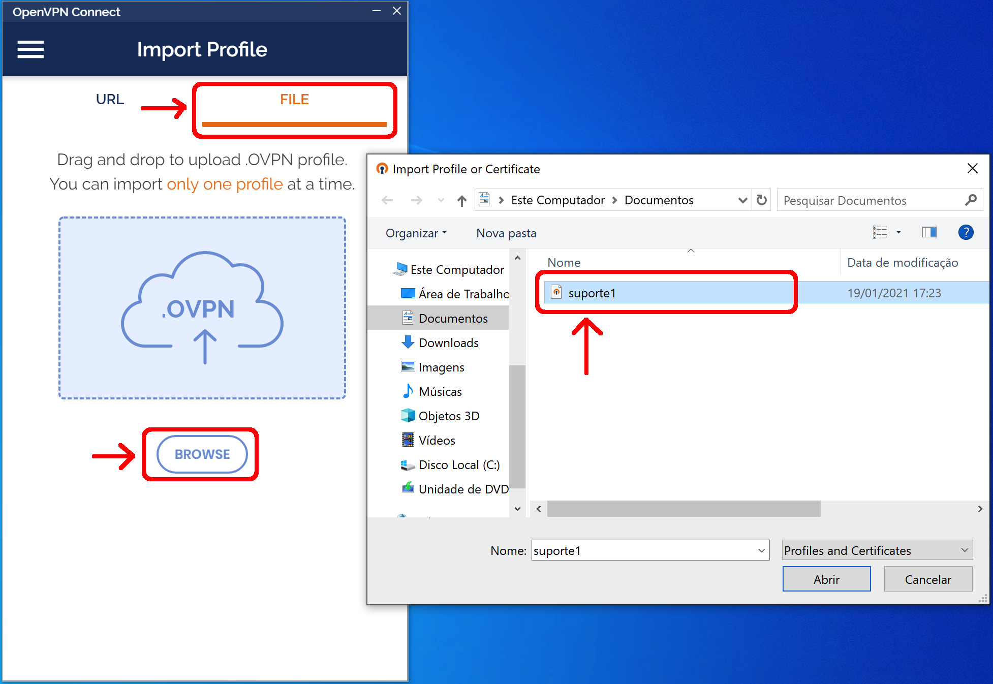Click the Disco Local drive icon

pos(408,465)
